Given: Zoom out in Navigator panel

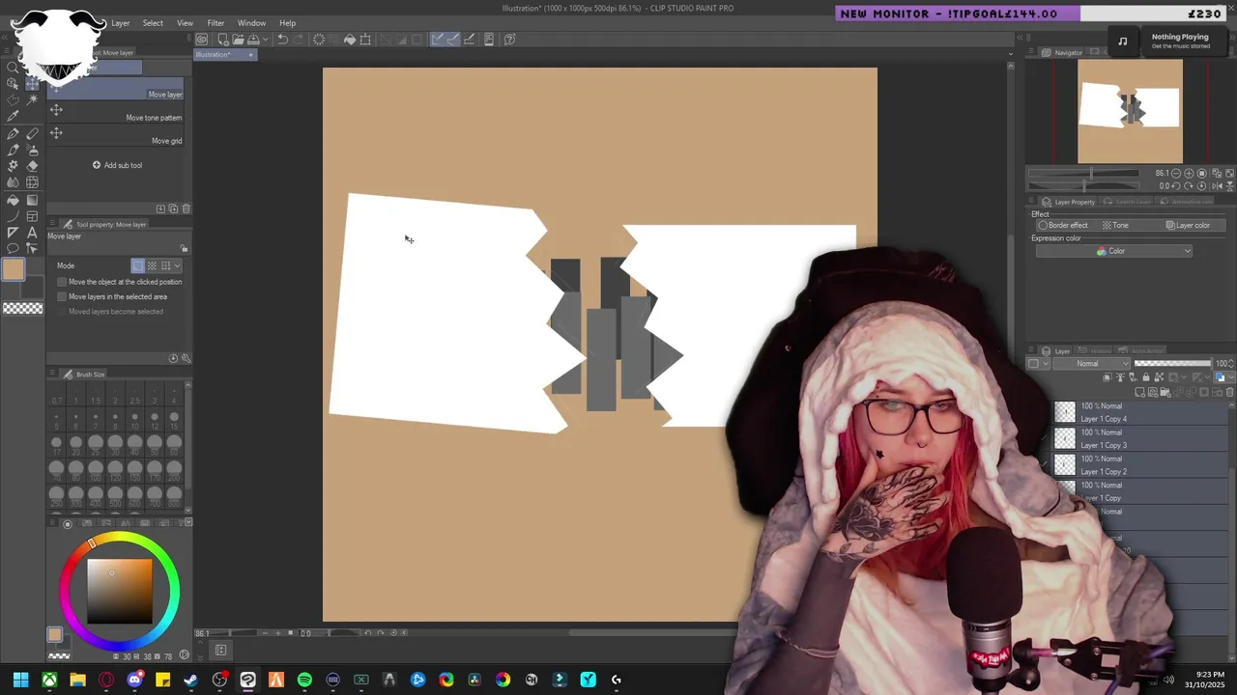Looking at the screenshot, I should point(1176,173).
